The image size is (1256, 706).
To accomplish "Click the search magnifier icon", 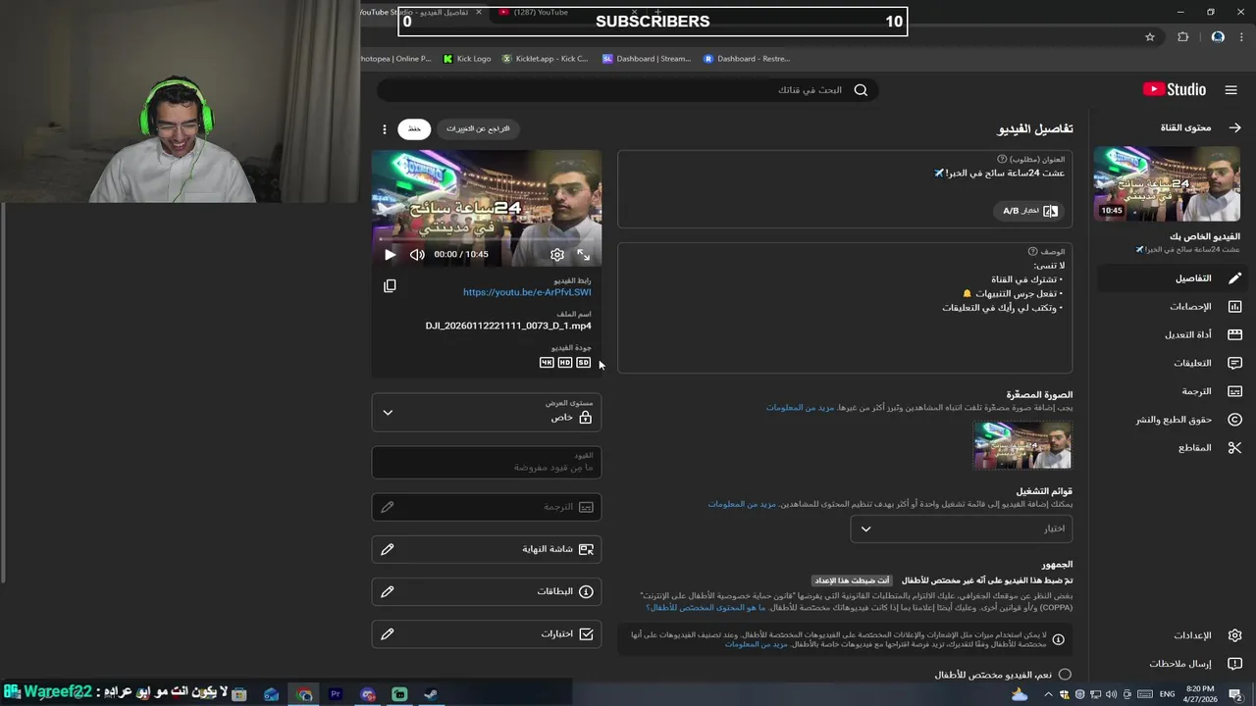I will (861, 90).
